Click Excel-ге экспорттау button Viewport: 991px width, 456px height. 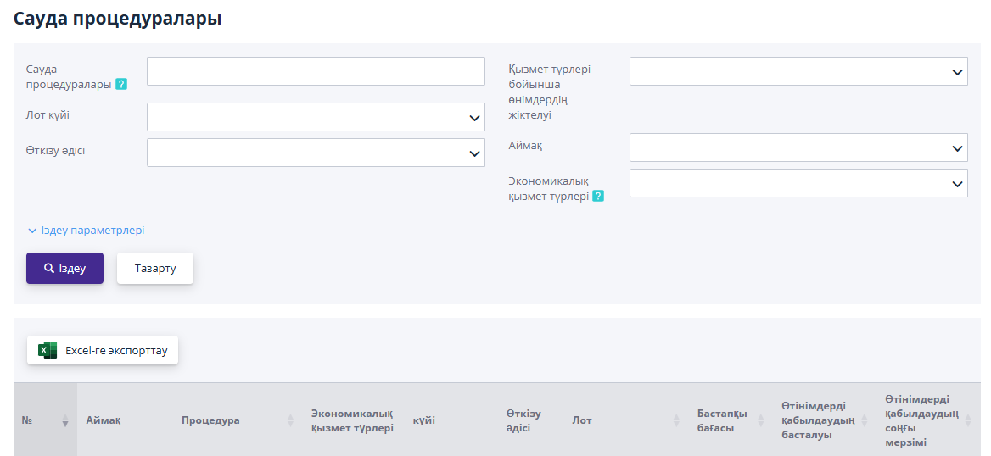tap(103, 350)
